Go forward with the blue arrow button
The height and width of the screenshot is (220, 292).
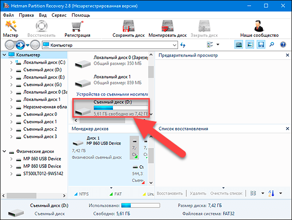coord(20,45)
